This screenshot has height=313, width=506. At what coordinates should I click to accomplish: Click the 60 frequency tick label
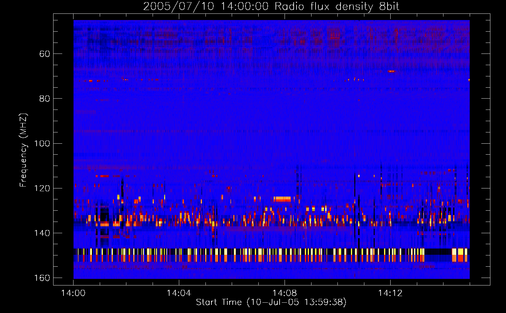click(45, 54)
